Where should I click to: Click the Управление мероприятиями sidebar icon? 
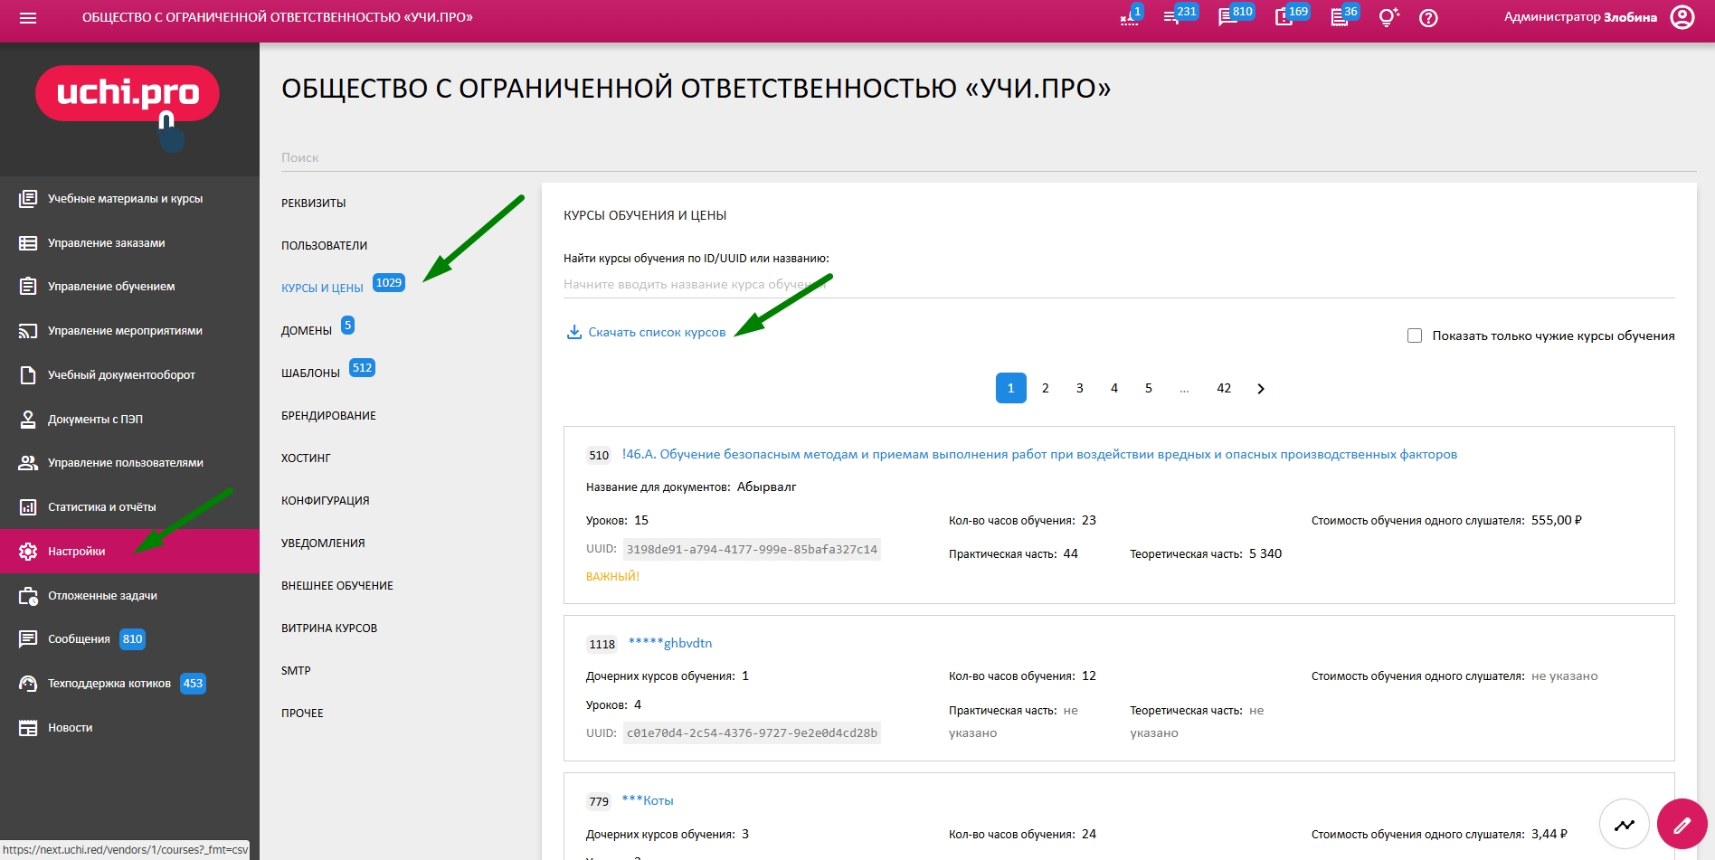[28, 330]
